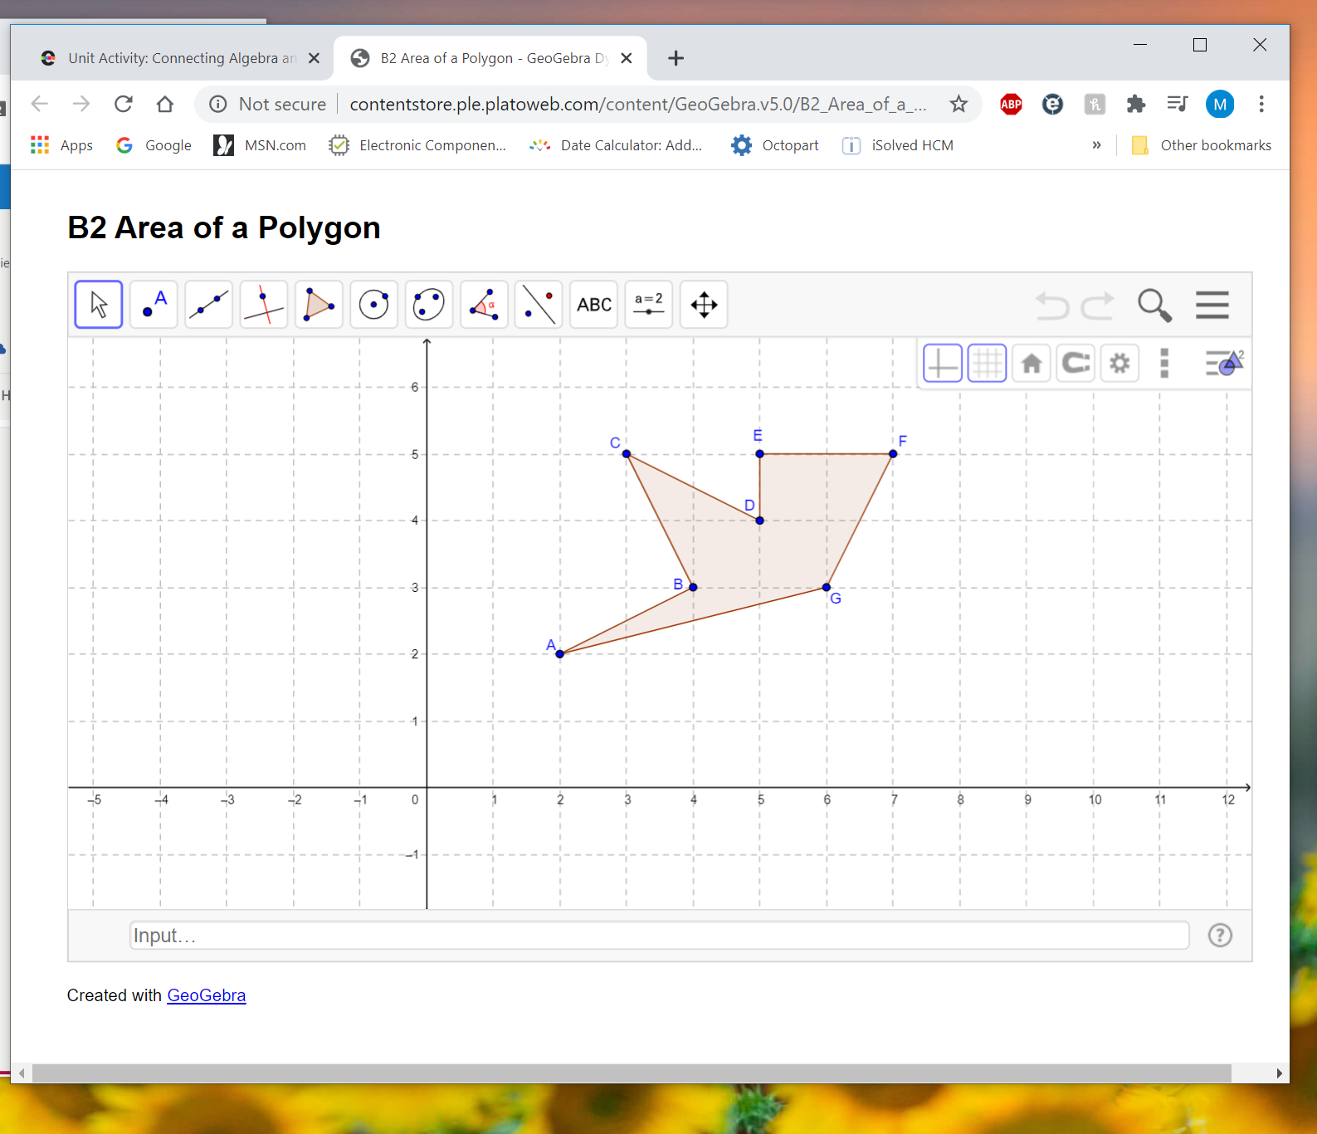Screen dimensions: 1317x1134
Task: Open the Apps bookmark shortcut
Action: [x=62, y=145]
